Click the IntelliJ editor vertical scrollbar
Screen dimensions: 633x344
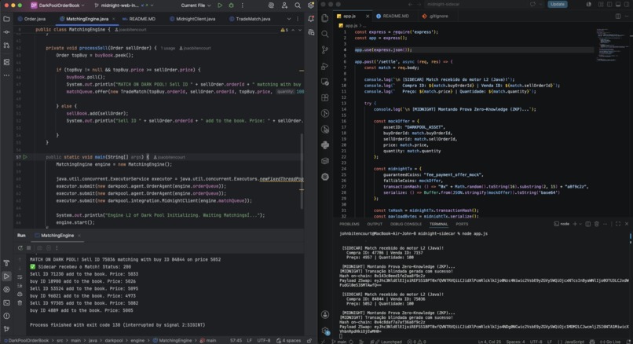(301, 170)
